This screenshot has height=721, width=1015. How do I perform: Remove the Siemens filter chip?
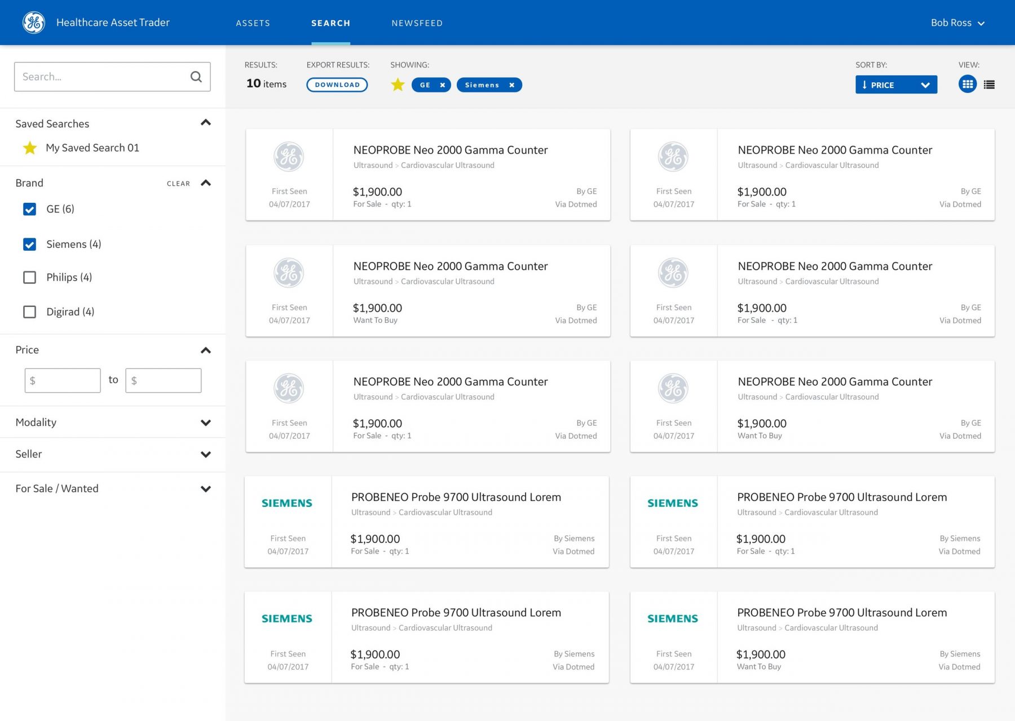(512, 85)
